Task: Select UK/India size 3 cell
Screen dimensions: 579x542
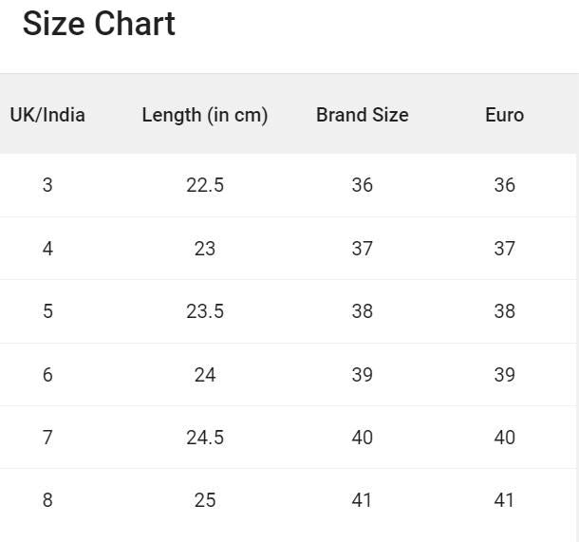Action: click(x=47, y=185)
